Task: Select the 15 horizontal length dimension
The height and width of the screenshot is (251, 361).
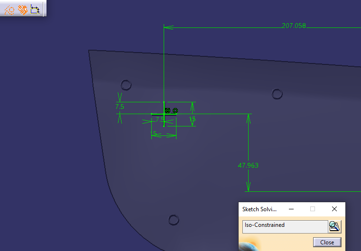Action: click(x=154, y=134)
